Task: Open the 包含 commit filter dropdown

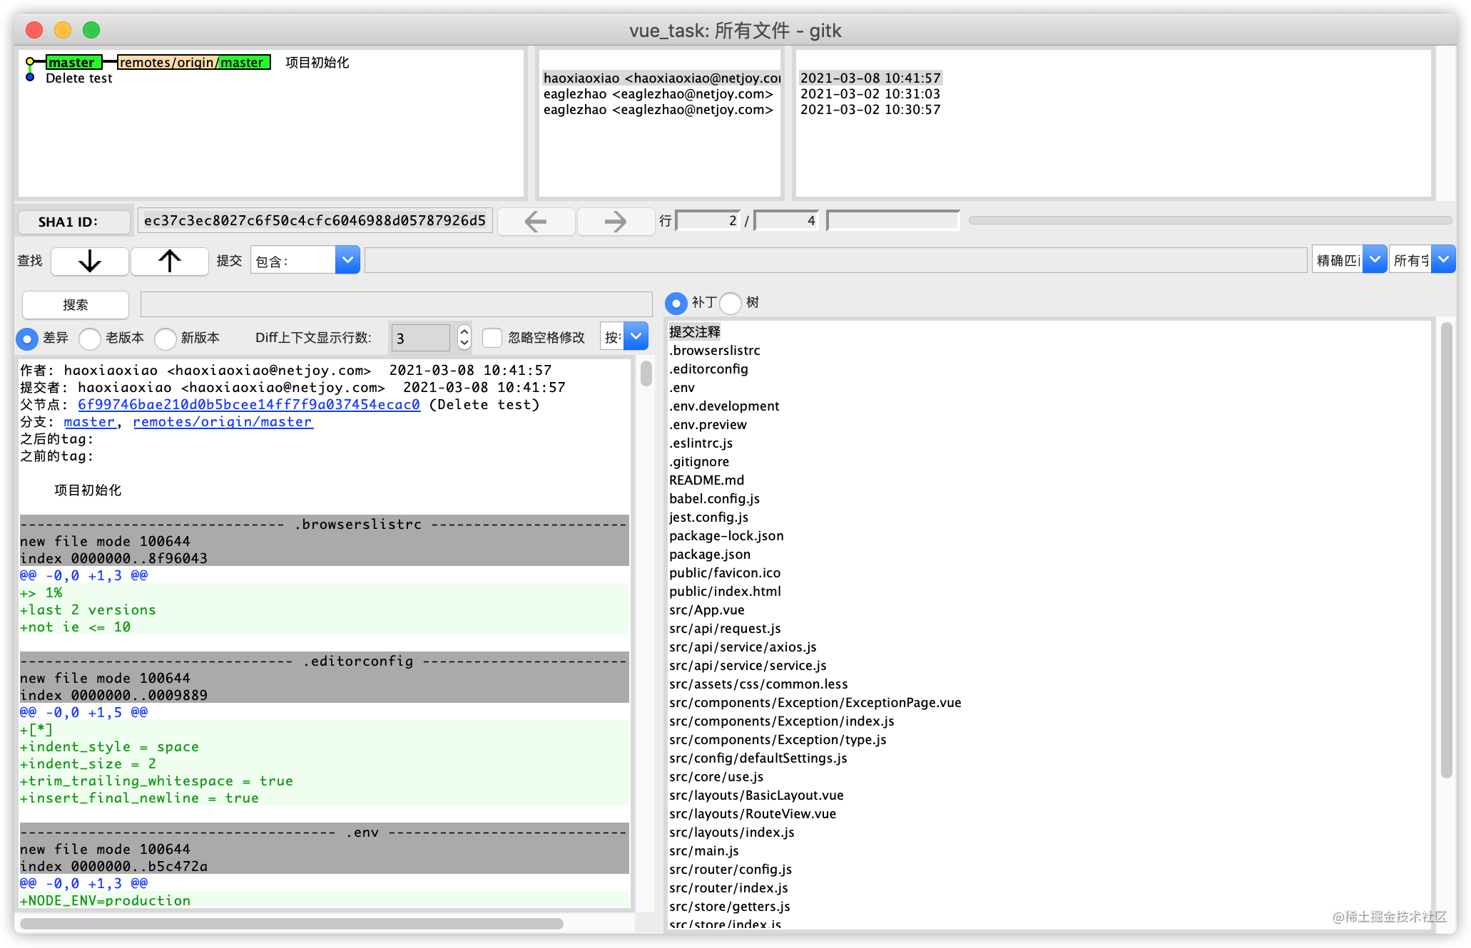Action: [347, 261]
